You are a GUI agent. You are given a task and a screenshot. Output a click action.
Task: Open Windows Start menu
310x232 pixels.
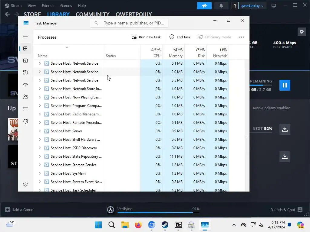[x=98, y=225]
